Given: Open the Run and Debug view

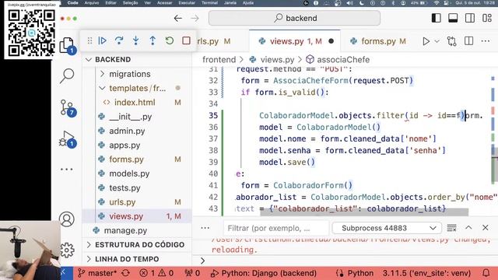Looking at the screenshot, I should pos(67,139).
